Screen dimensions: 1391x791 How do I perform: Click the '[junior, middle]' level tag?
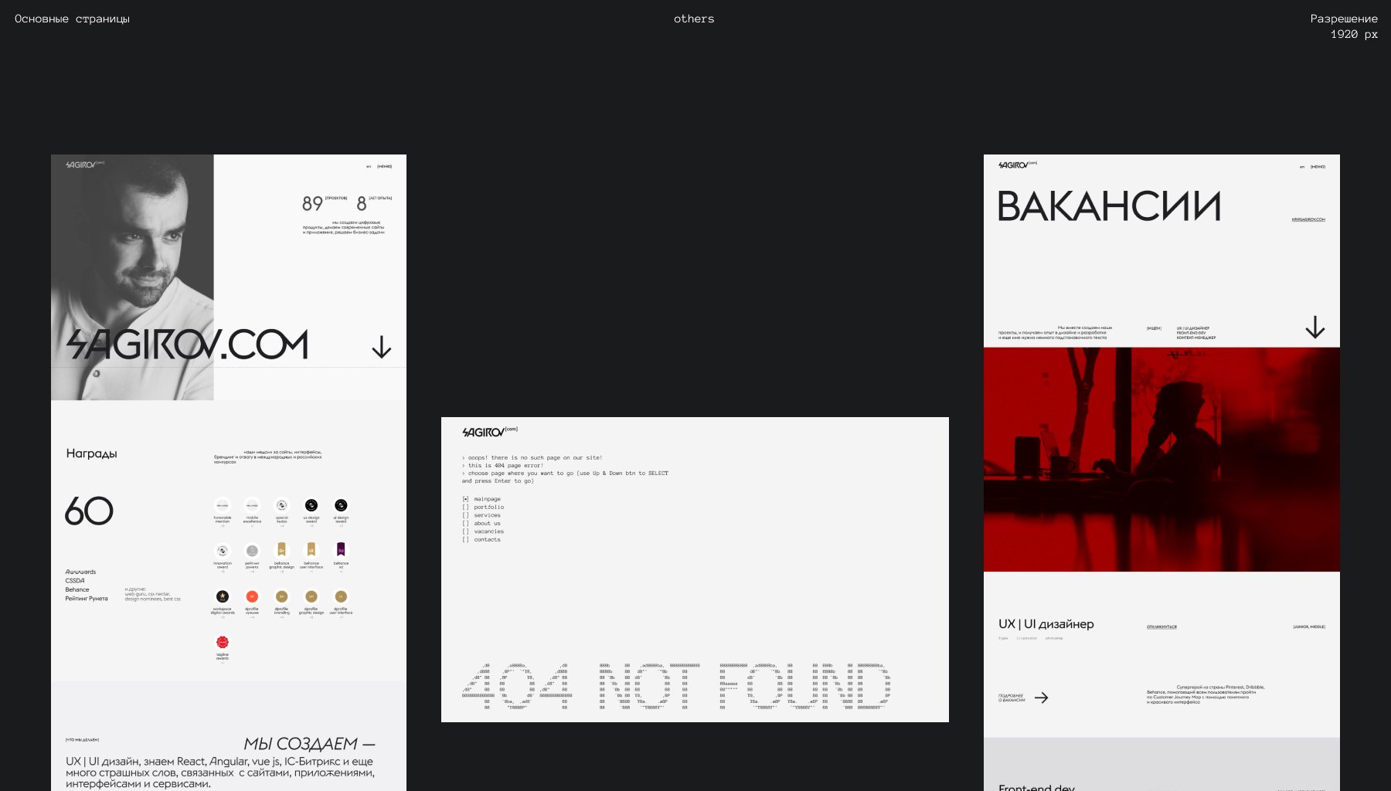pyautogui.click(x=1309, y=626)
